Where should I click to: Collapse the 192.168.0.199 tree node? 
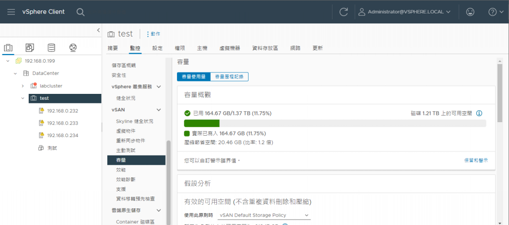point(8,61)
